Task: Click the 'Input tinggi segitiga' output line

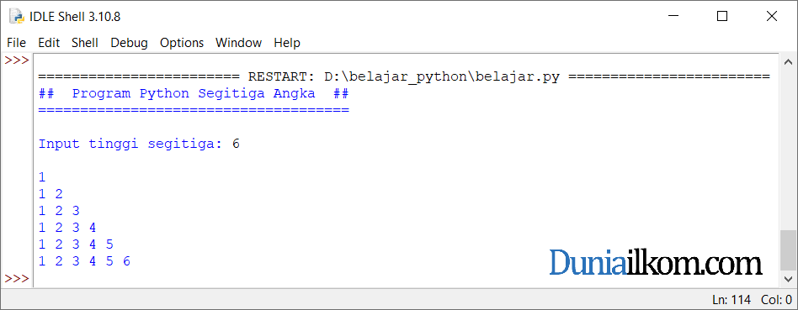Action: (x=139, y=144)
